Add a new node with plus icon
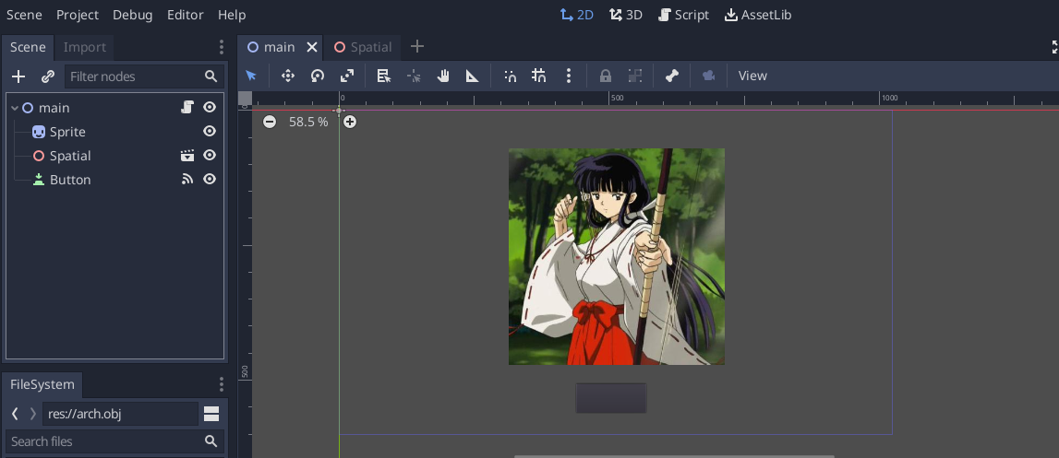1059x458 pixels. click(x=18, y=76)
